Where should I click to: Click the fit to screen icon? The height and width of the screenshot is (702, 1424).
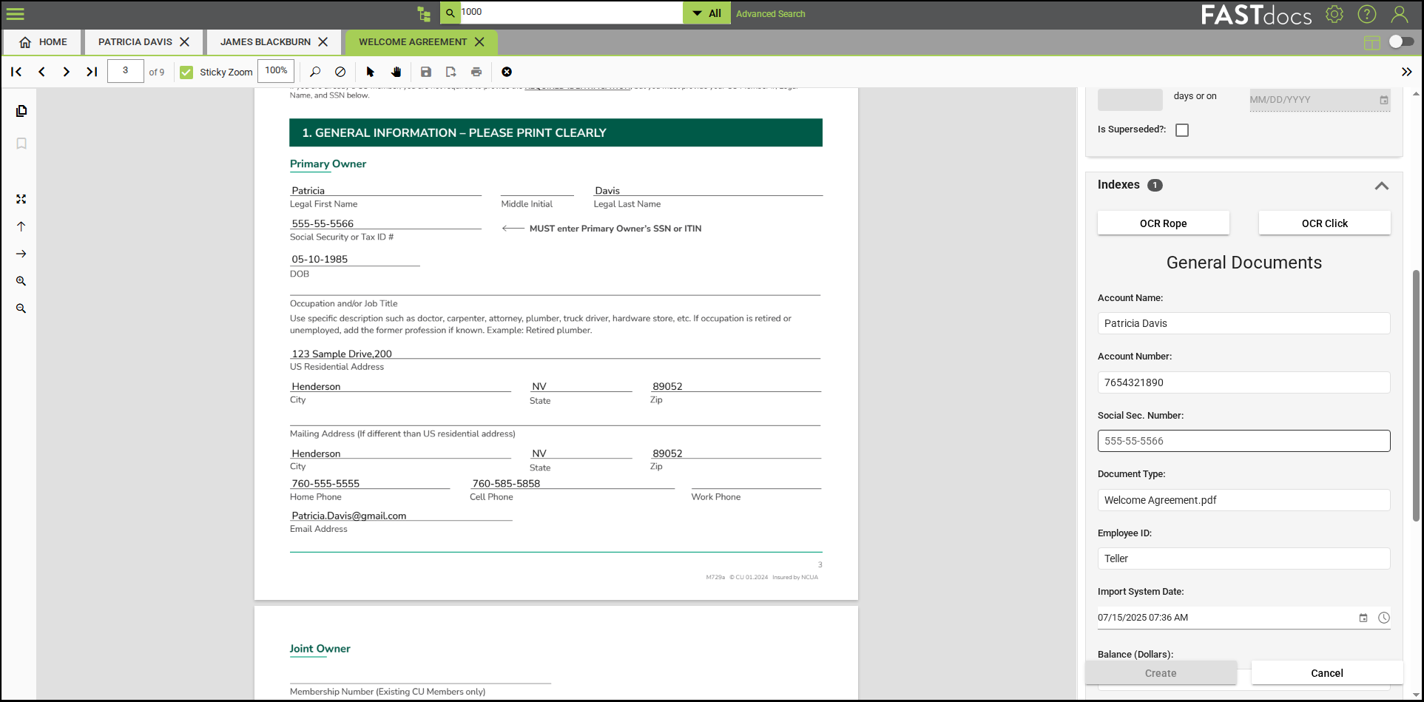[x=21, y=199]
